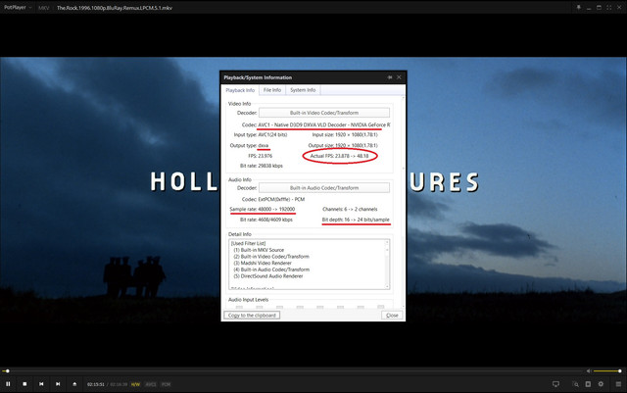
Task: Switch to the System Info tab
Action: [x=303, y=90]
